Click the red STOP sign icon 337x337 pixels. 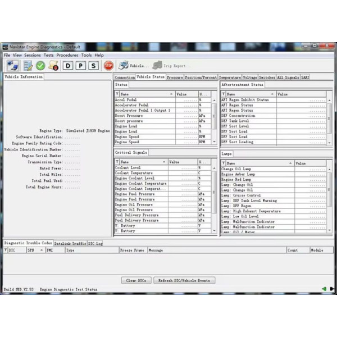(108, 66)
